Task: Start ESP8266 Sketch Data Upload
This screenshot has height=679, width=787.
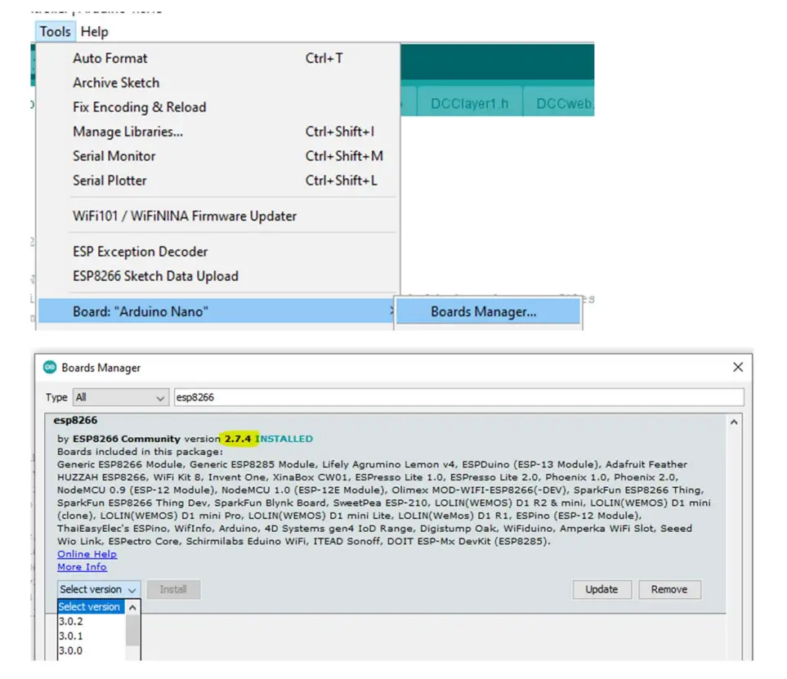Action: (x=217, y=276)
